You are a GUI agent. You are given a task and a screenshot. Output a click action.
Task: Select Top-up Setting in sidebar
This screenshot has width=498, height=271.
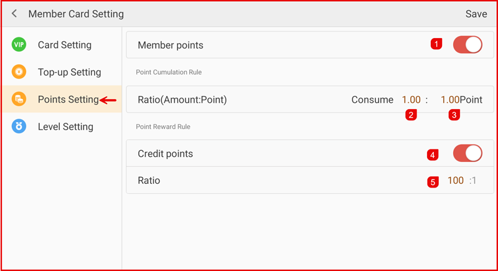69,72
